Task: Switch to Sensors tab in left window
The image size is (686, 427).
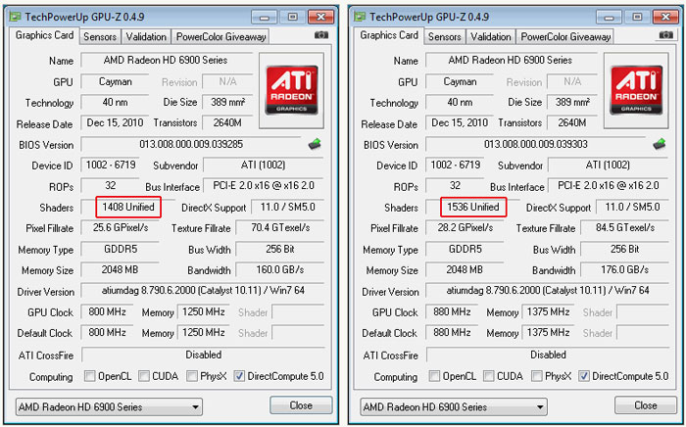Action: point(100,37)
